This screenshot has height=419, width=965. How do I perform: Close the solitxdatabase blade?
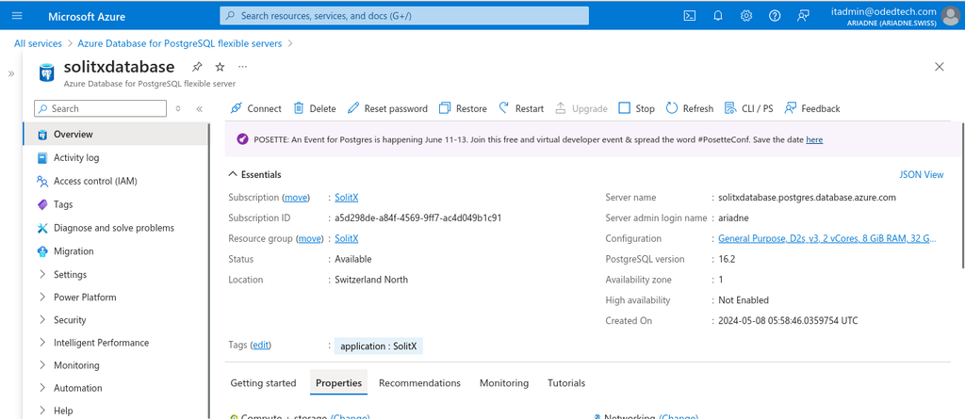click(x=940, y=67)
